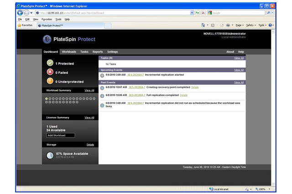Open the Page dropdown in IE toolbar
This screenshot has width=292, height=194.
click(x=240, y=26)
